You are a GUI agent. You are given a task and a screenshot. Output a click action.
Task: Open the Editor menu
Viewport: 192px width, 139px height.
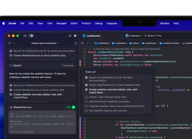74,23
